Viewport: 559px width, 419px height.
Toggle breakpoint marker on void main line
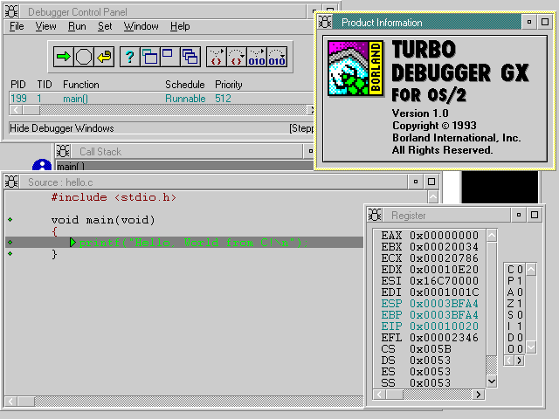tap(10, 219)
